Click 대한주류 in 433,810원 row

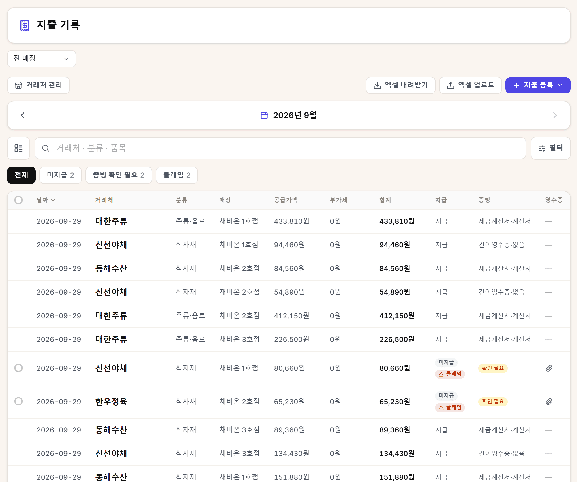[111, 221]
